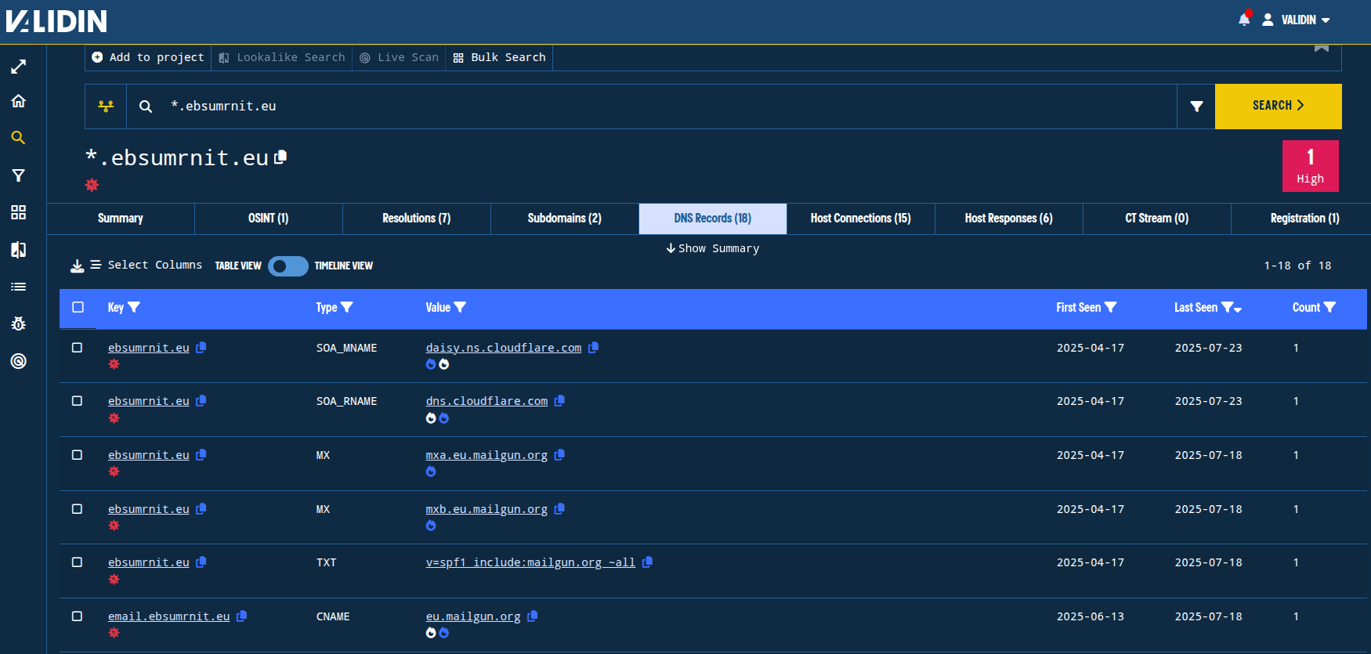Filter the Type column
This screenshot has height=654, width=1371.
347,307
